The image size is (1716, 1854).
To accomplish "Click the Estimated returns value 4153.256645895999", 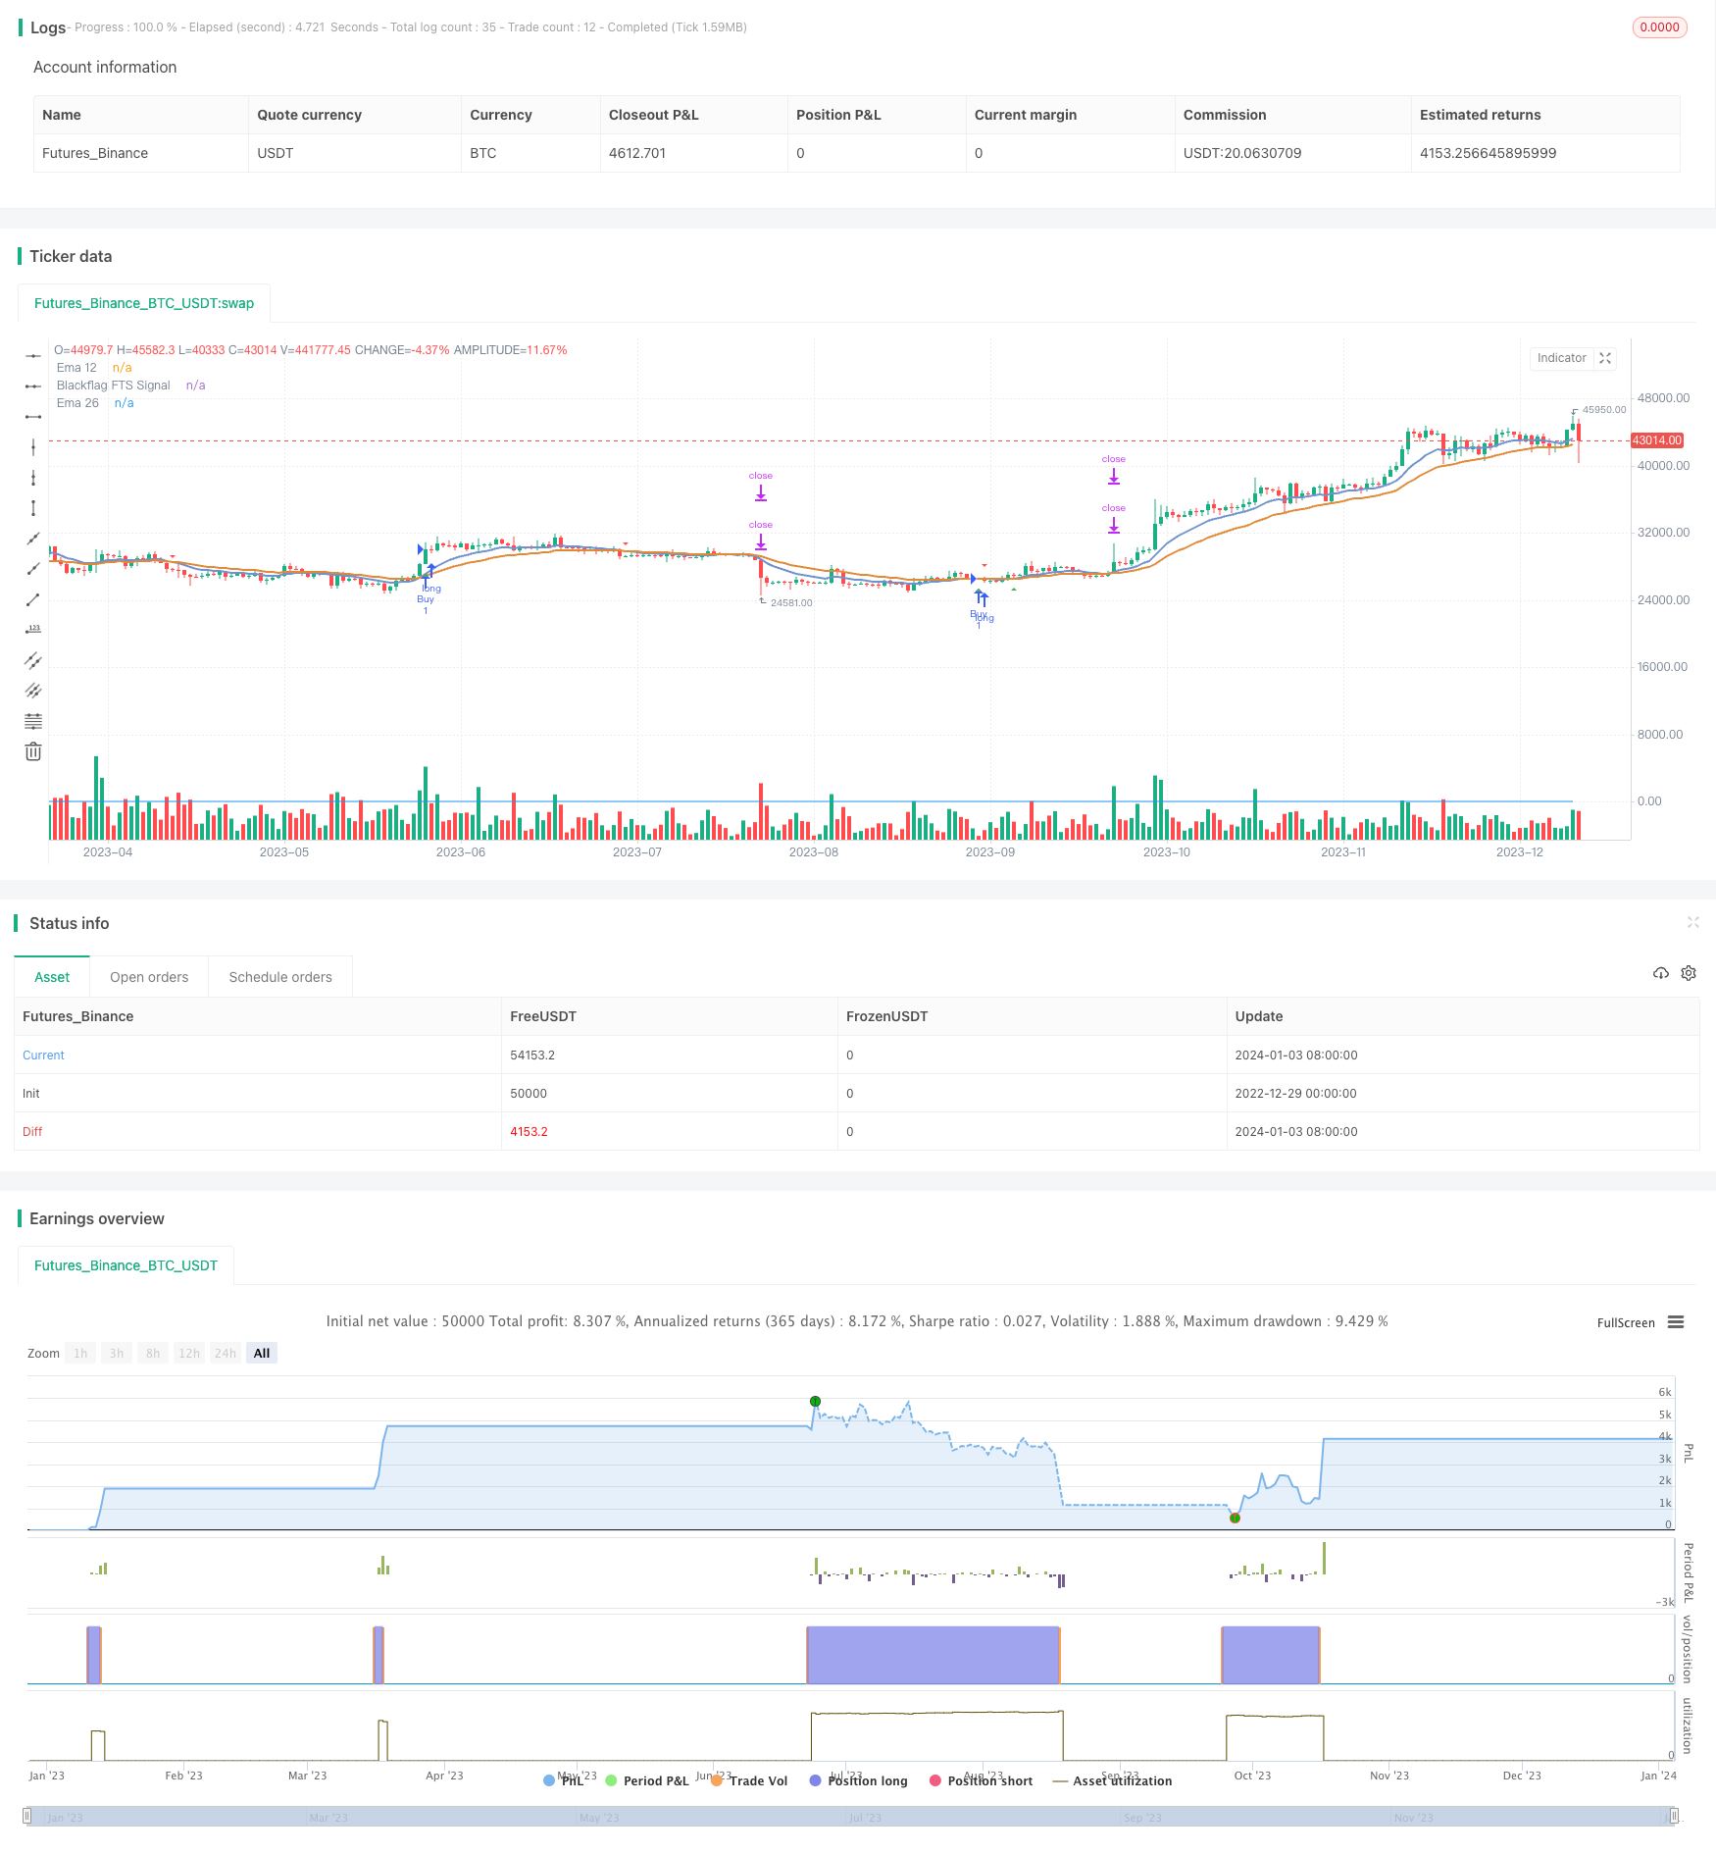I will 1488,153.
